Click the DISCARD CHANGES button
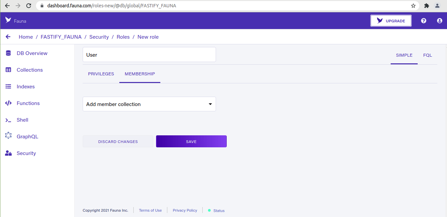 point(118,141)
